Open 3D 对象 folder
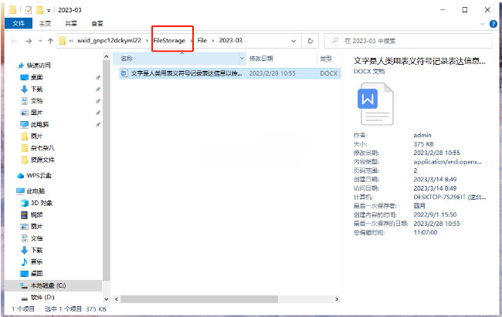Image resolution: width=502 pixels, height=317 pixels. (x=41, y=203)
